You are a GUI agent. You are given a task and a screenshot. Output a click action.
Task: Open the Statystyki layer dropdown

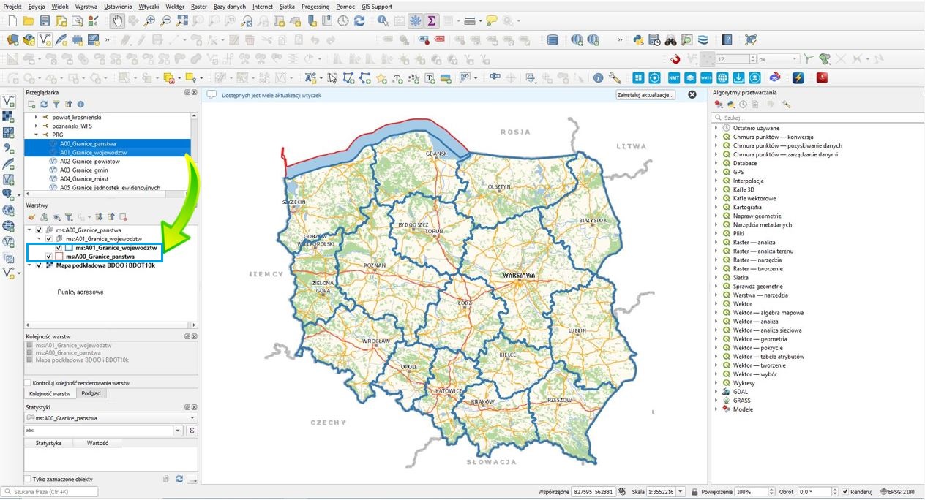point(111,418)
